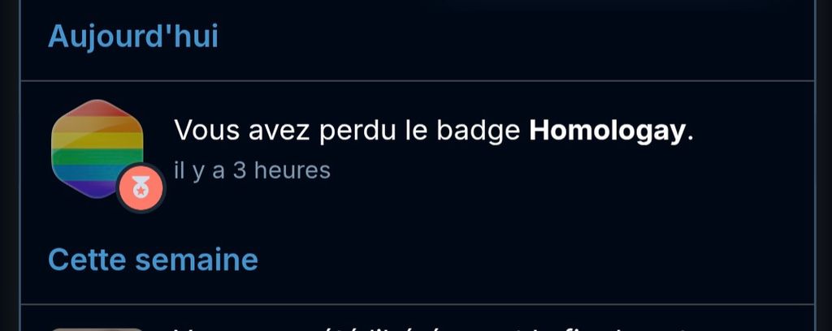The image size is (832, 331).
Task: Click the yellow stripe of the rainbow badge
Action: (97, 140)
